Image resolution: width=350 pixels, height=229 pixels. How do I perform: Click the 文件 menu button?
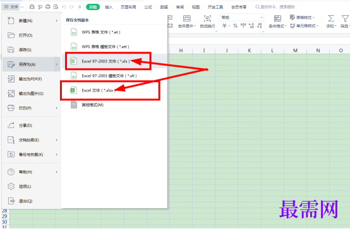[11, 7]
